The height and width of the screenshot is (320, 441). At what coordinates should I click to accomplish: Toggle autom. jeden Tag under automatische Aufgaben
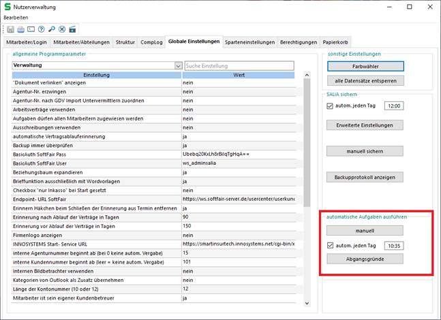[x=331, y=245]
